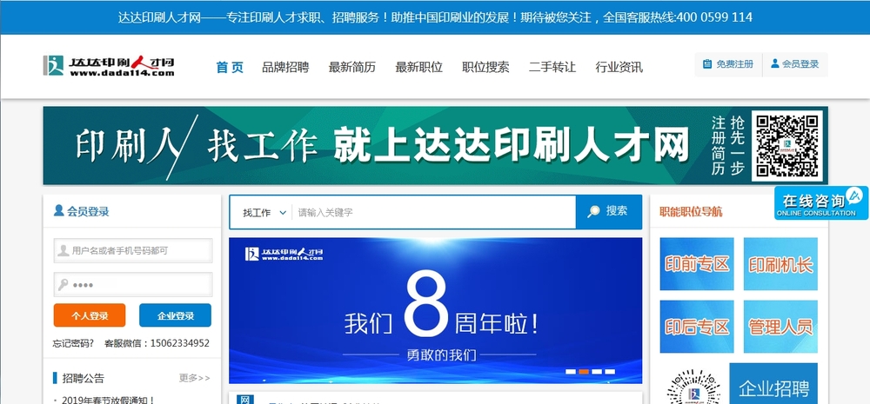Click the blue 企业登录 button

tap(176, 315)
